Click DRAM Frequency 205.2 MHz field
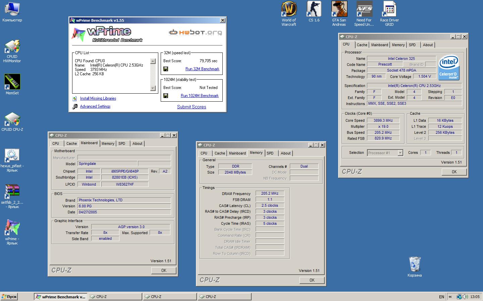Image resolution: width=483 pixels, height=301 pixels. point(270,193)
